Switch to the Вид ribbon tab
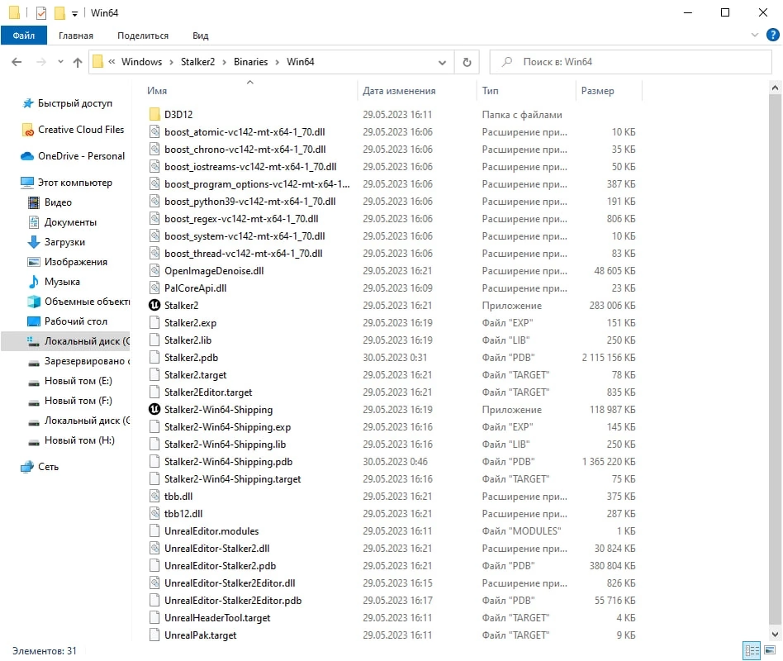This screenshot has width=783, height=661. (200, 36)
